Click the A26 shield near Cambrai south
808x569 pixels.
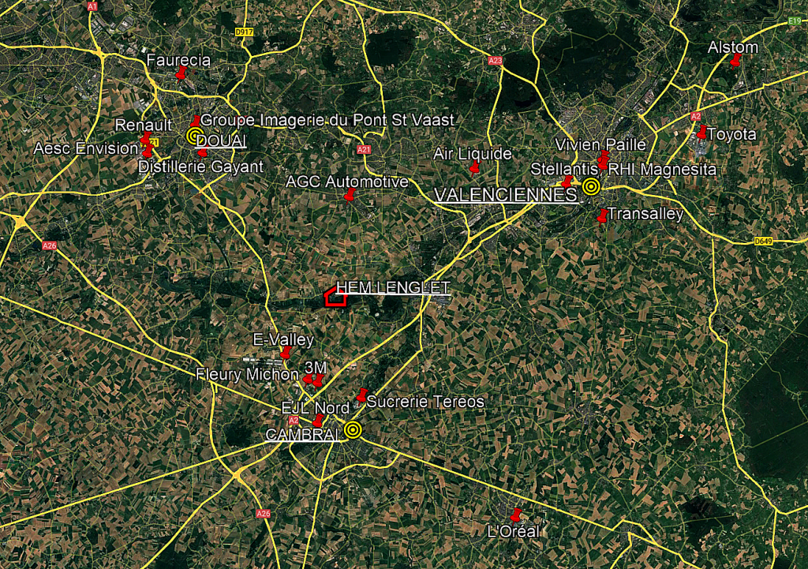264,513
